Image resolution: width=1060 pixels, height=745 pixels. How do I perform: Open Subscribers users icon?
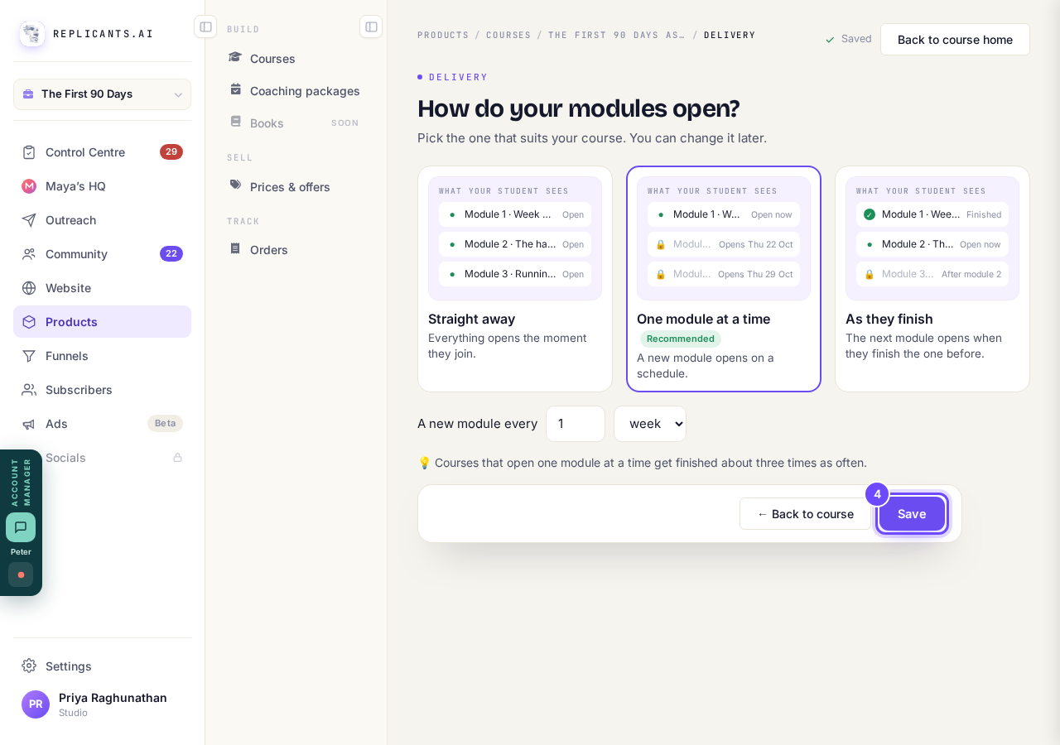point(29,390)
